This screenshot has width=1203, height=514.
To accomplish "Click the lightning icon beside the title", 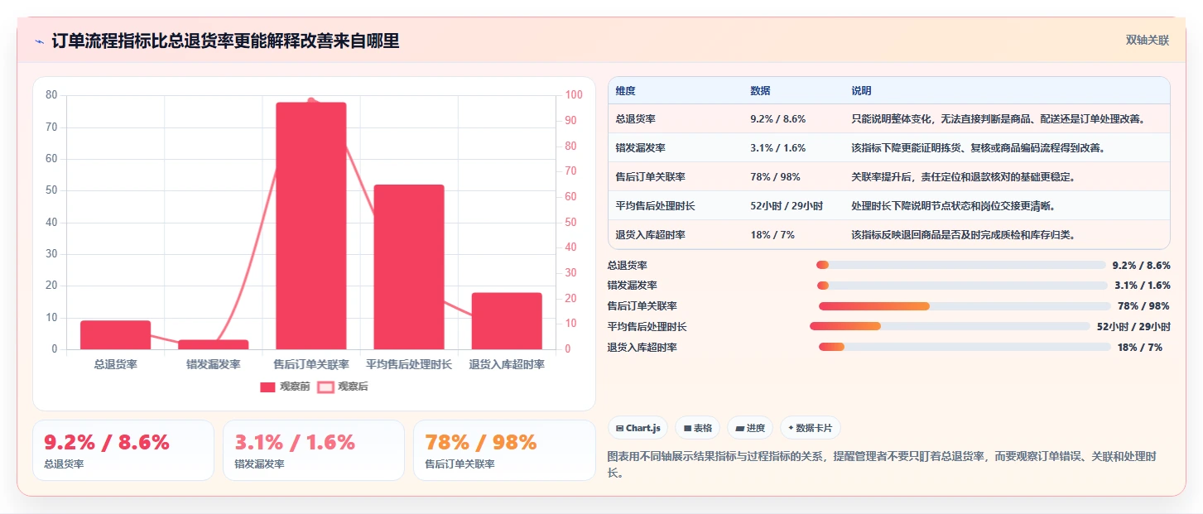I will [39, 41].
